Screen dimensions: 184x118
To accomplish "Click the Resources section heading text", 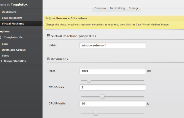I will click(59, 59).
